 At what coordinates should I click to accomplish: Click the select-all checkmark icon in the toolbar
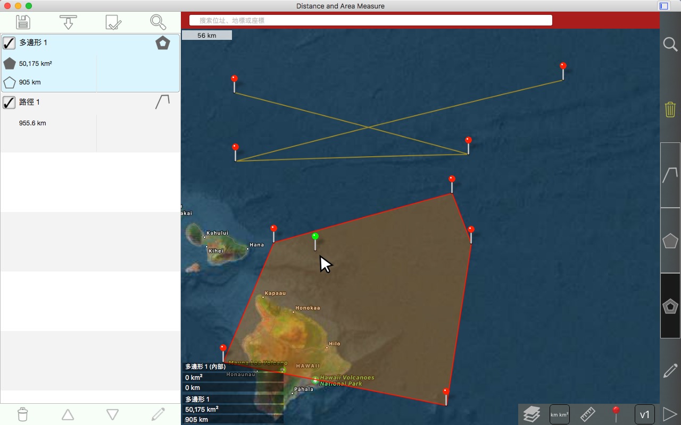click(113, 22)
